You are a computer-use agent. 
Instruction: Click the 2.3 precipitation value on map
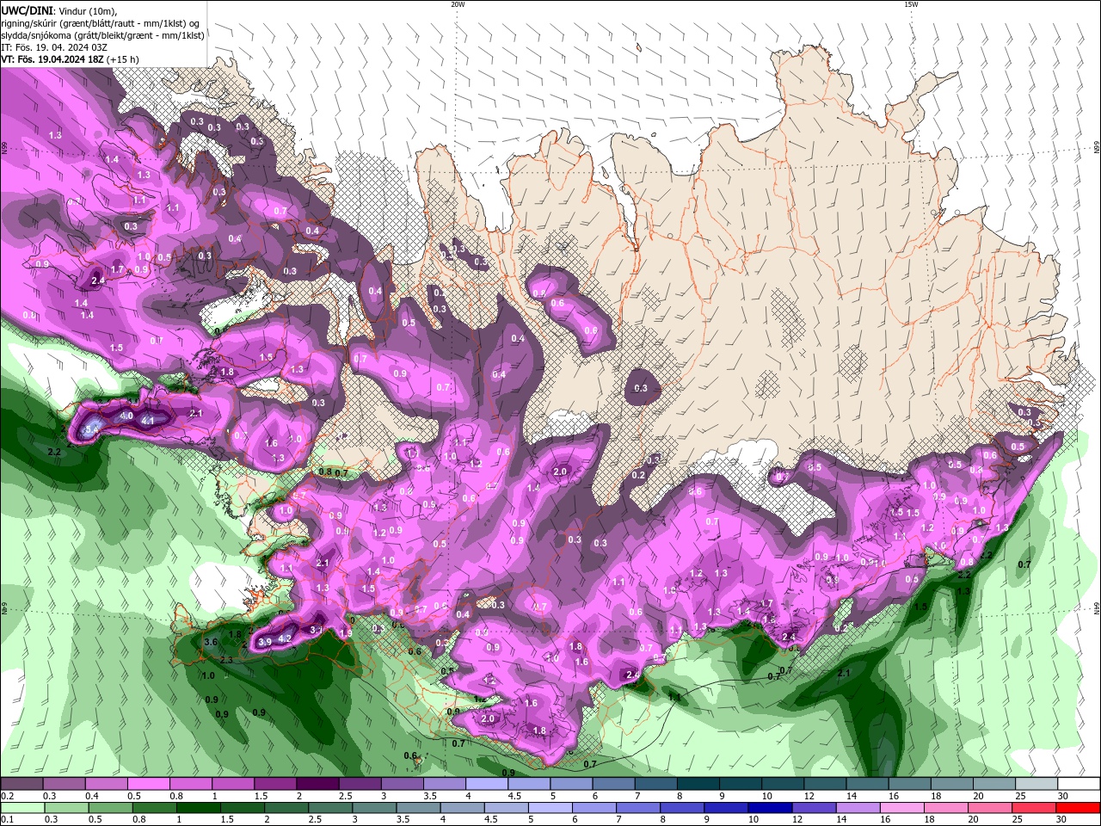227,660
